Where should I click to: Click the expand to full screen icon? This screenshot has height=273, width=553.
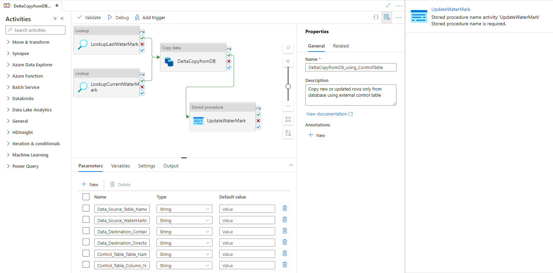tap(388, 5)
